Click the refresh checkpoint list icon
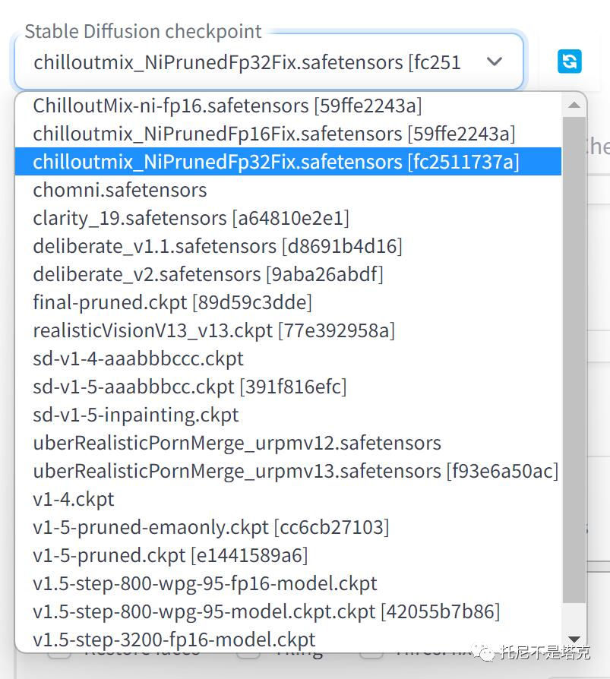Viewport: 610px width, 679px height. (569, 62)
